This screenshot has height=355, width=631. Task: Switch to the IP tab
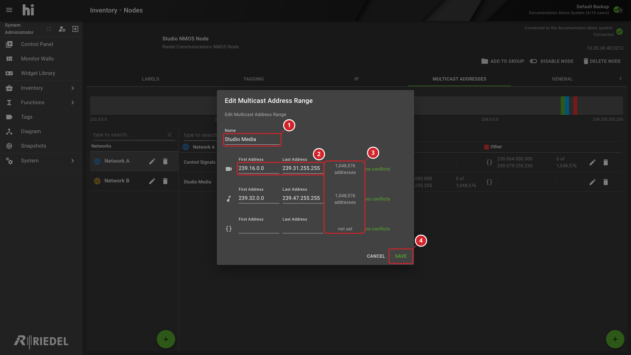click(x=357, y=79)
